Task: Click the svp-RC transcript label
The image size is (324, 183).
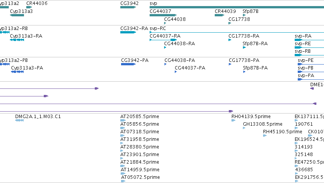Action: [x=158, y=28]
